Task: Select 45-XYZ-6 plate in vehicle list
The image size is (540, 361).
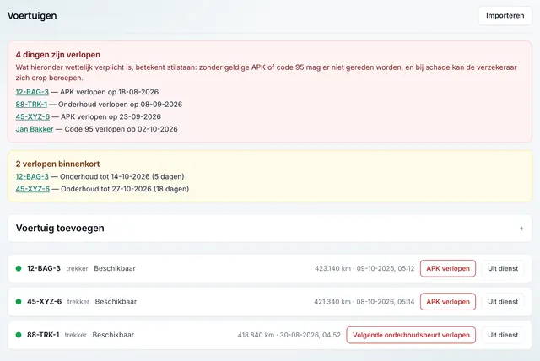Action: 45,302
